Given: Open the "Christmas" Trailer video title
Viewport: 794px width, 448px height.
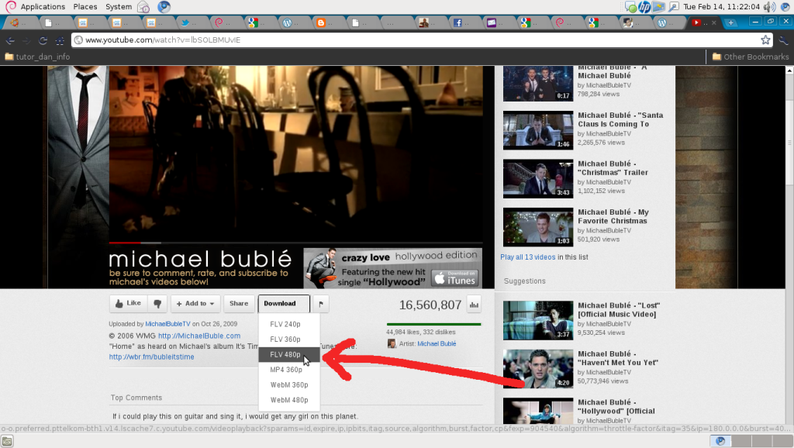Looking at the screenshot, I should coord(613,168).
